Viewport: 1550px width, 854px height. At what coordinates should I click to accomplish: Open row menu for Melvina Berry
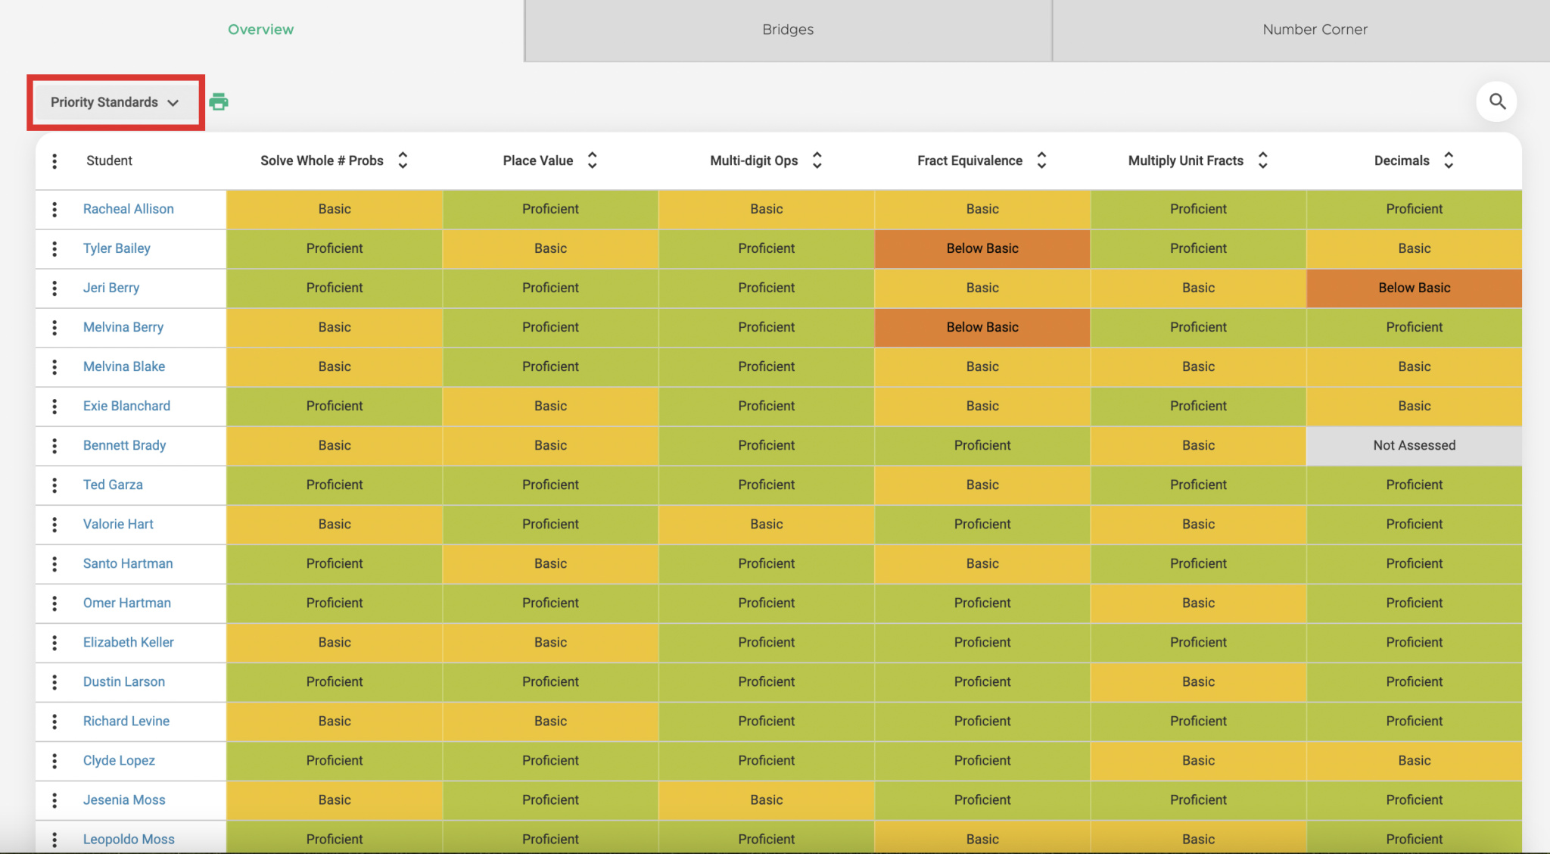coord(54,327)
